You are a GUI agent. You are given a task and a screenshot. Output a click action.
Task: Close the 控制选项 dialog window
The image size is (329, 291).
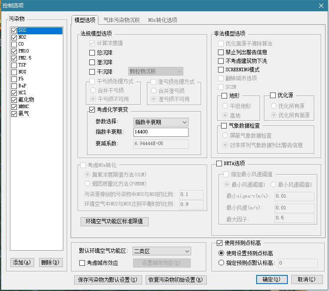321,5
